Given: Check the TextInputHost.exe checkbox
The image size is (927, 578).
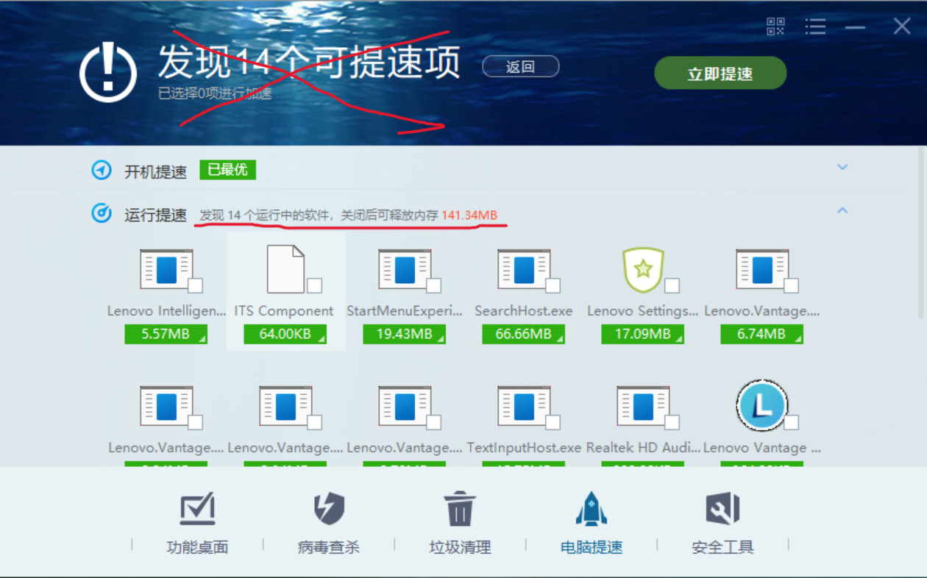Looking at the screenshot, I should (553, 422).
